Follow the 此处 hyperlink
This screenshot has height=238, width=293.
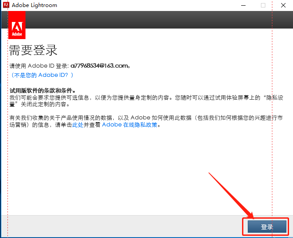point(78,125)
